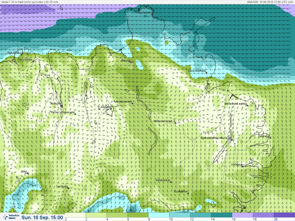Click the Kárahnjúkar station label
The image size is (295, 221).
click(x=163, y=180)
